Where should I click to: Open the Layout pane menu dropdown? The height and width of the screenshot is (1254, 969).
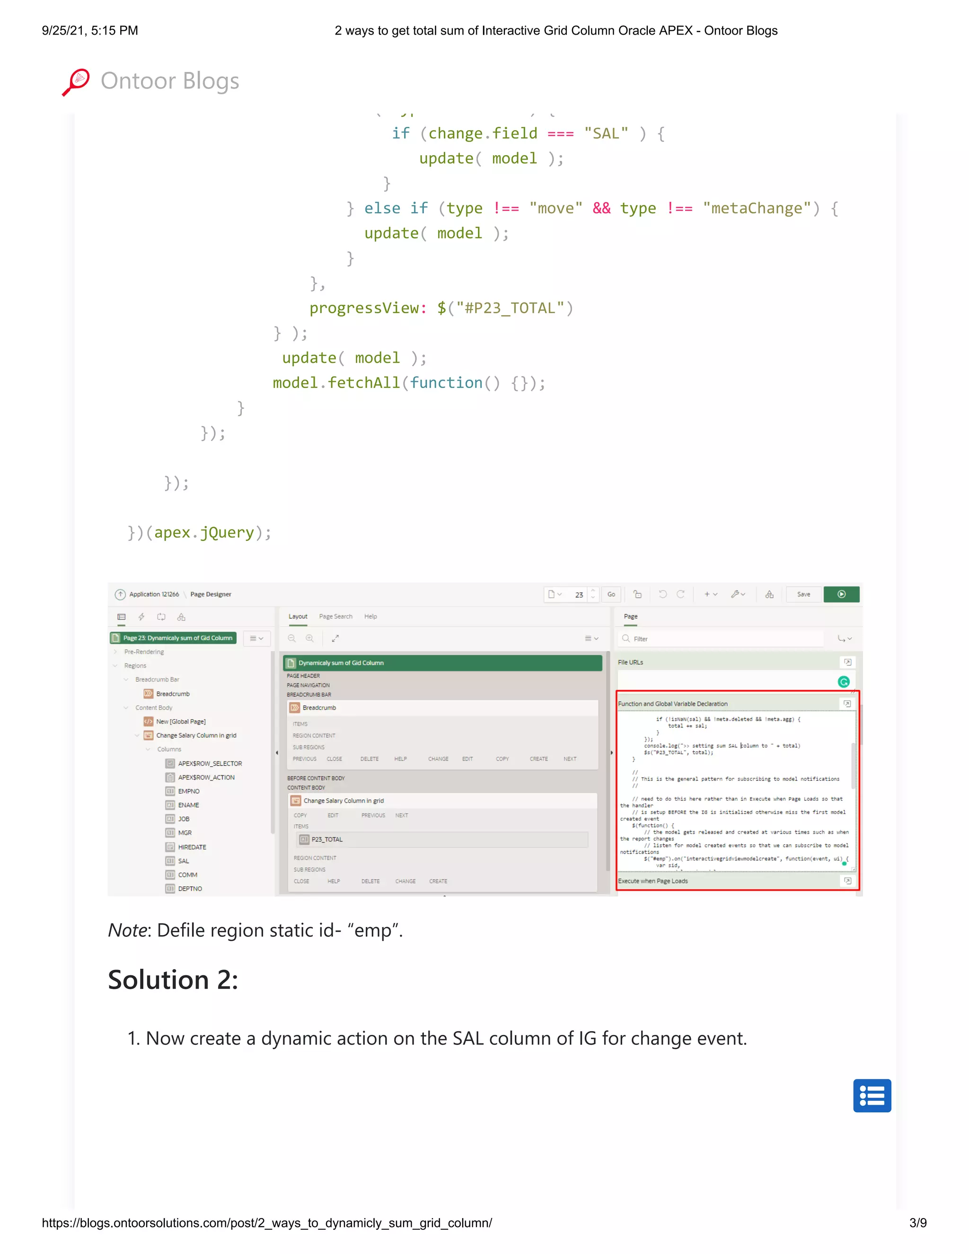click(591, 638)
